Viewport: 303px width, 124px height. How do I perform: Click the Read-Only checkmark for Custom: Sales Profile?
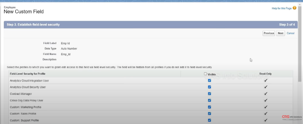coord(266,114)
